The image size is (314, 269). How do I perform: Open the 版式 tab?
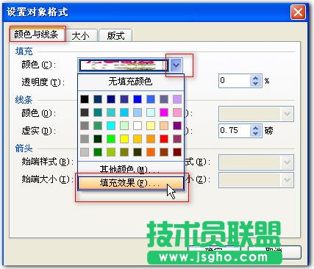(115, 36)
